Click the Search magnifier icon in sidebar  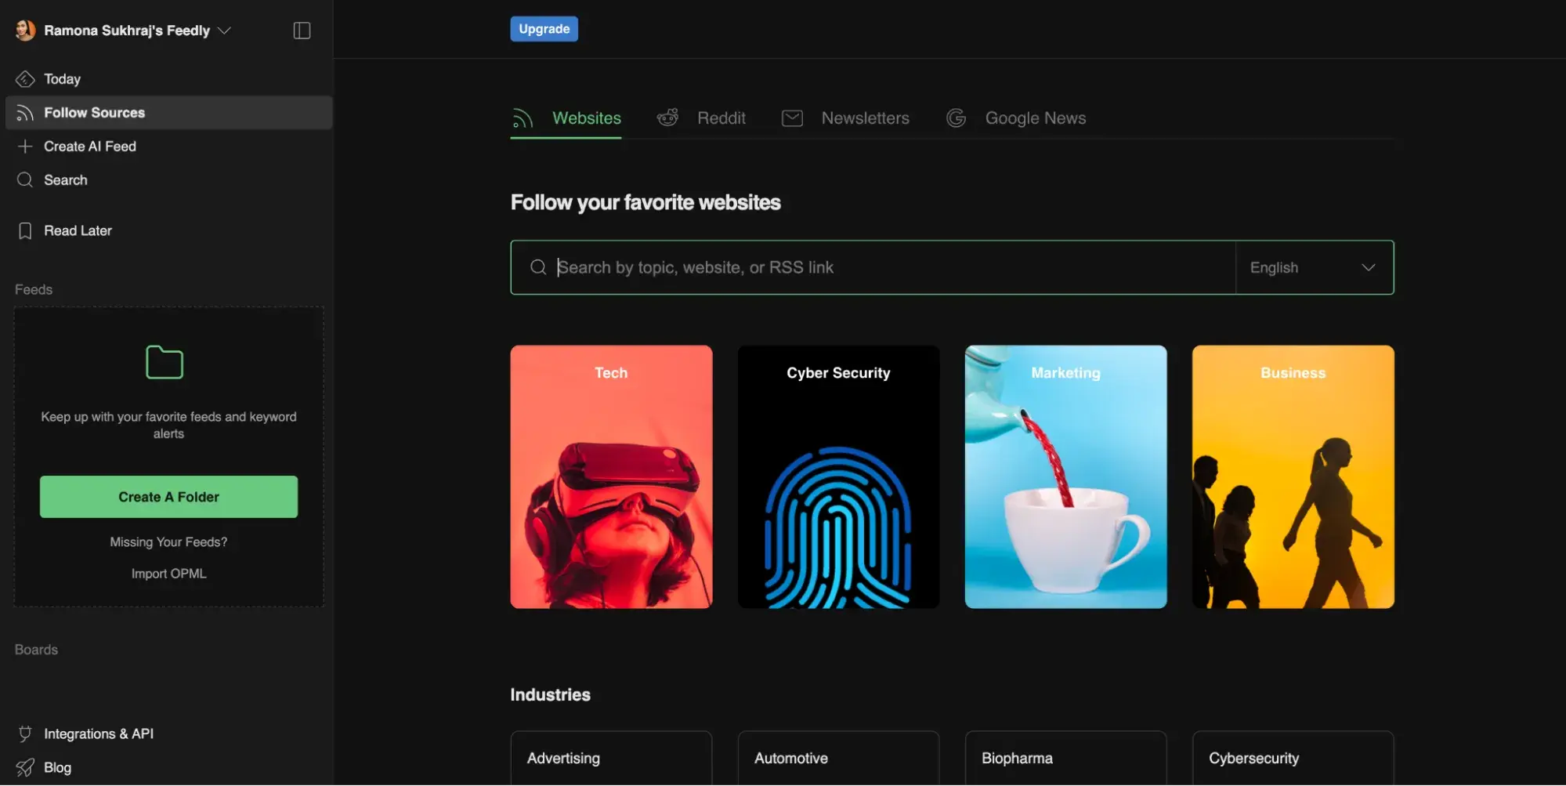pos(25,180)
